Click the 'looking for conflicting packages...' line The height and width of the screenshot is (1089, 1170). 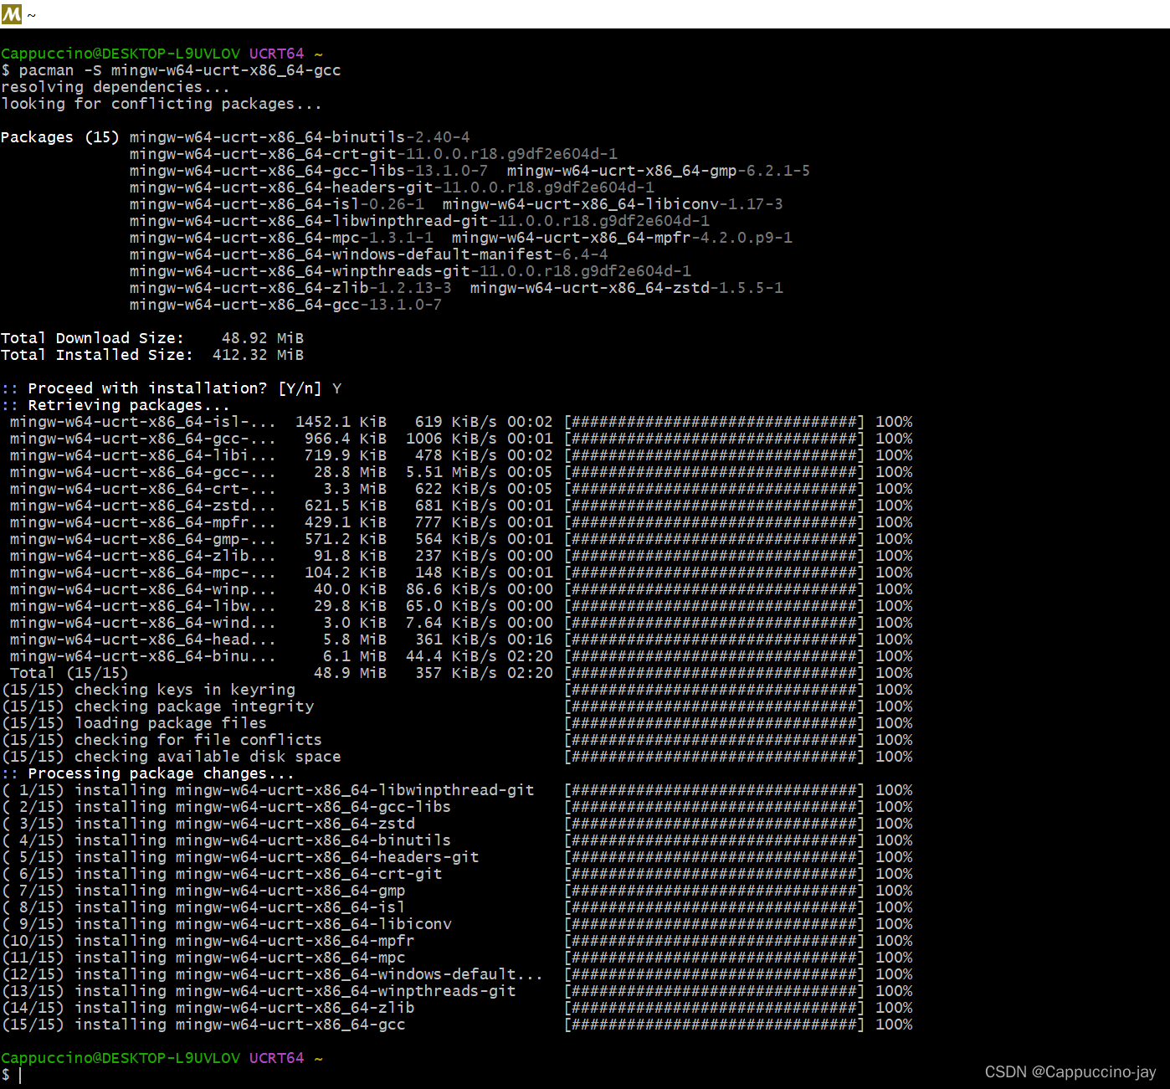[x=162, y=104]
